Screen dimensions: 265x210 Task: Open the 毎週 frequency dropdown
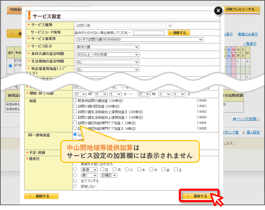89,170
